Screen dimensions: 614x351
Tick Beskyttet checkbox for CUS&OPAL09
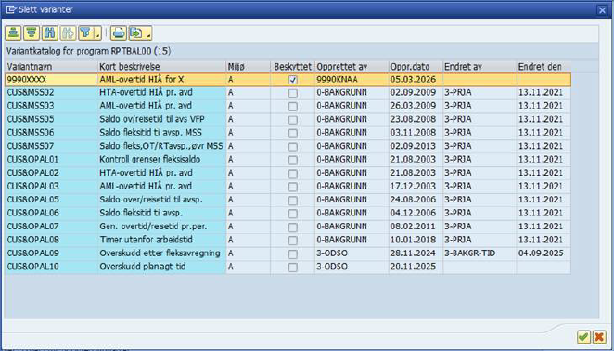292,254
